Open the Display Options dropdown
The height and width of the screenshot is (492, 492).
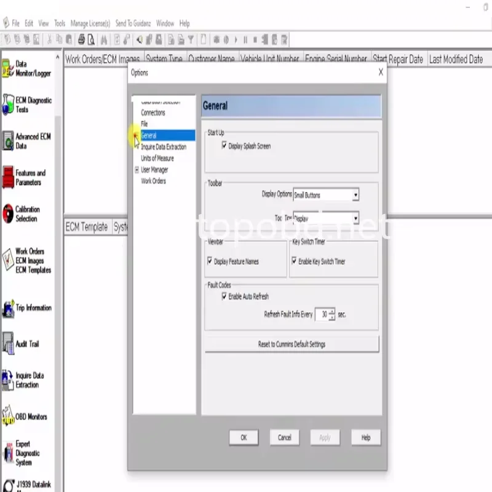click(x=355, y=194)
